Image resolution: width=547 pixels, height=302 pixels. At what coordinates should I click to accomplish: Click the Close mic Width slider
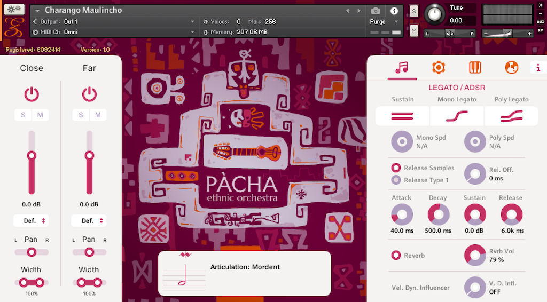pos(32,282)
